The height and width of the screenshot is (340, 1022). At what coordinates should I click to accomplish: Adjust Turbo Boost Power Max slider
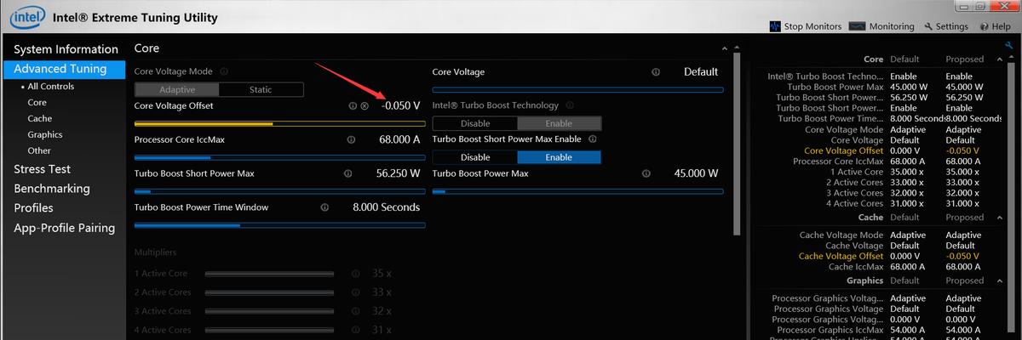(578, 191)
